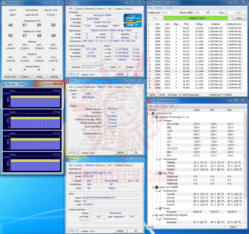This screenshot has height=234, width=249.
Task: Open the Caches tab in top CPU-Z window
Action: pyautogui.click(x=79, y=9)
